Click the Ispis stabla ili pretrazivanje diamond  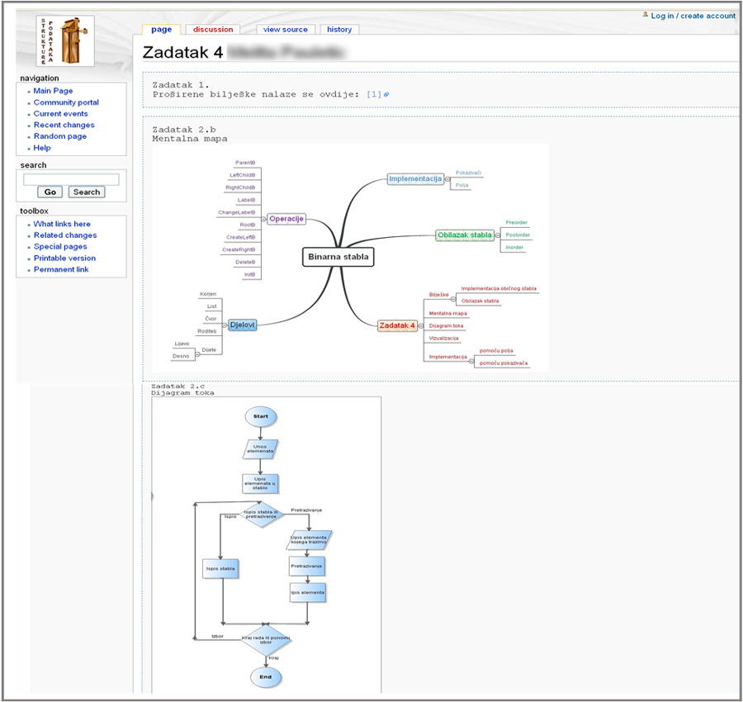(261, 514)
